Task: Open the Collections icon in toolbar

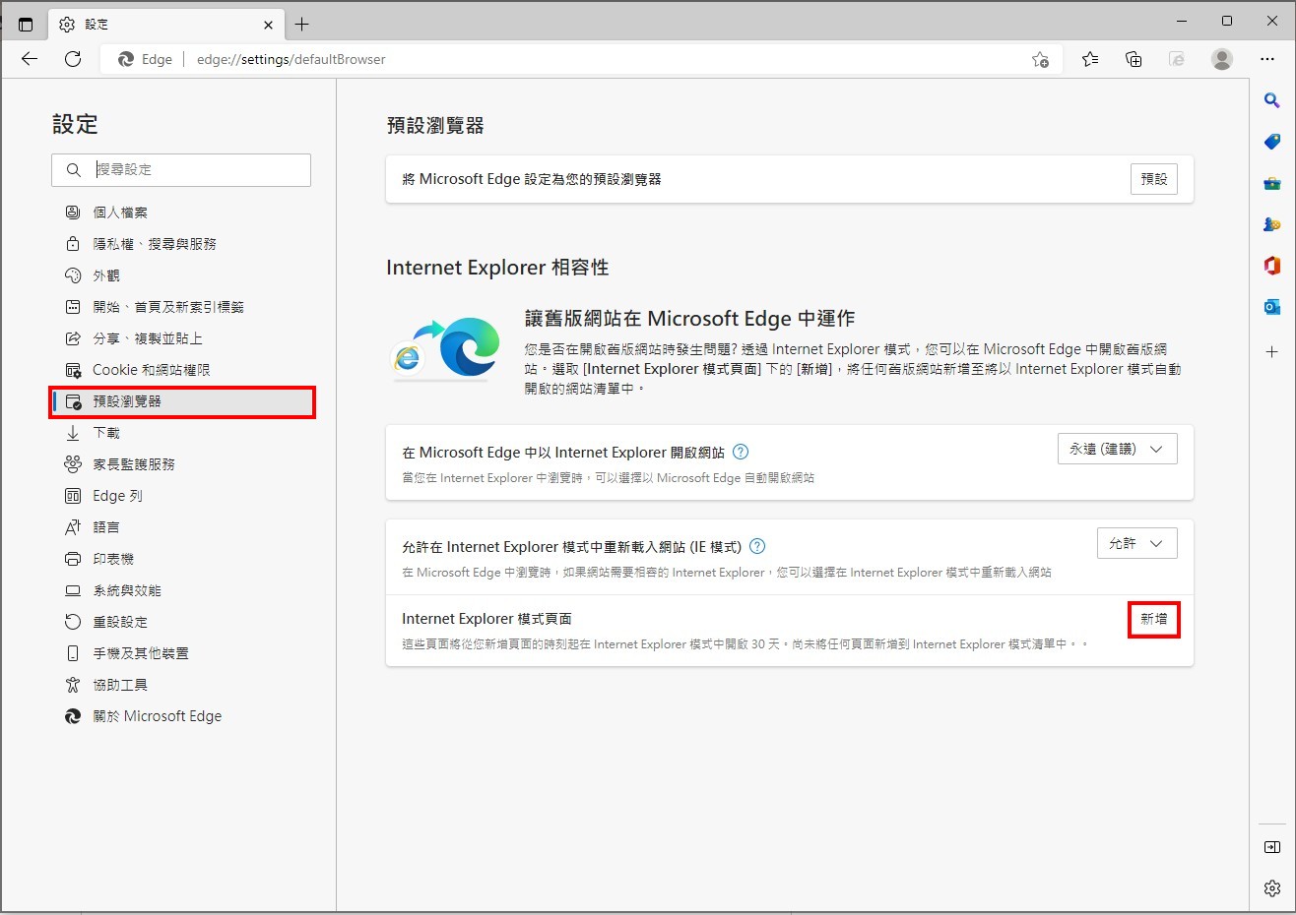Action: [1134, 59]
